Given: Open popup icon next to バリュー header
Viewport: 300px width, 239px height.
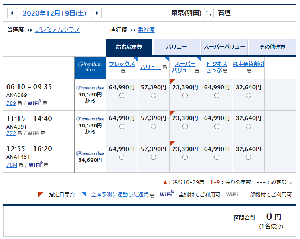Looking at the screenshot, I should click(x=165, y=67).
